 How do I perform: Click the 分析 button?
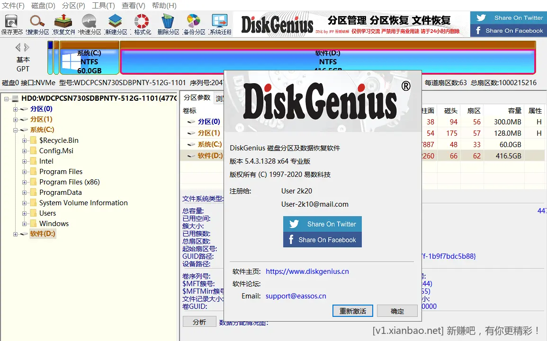click(x=199, y=322)
